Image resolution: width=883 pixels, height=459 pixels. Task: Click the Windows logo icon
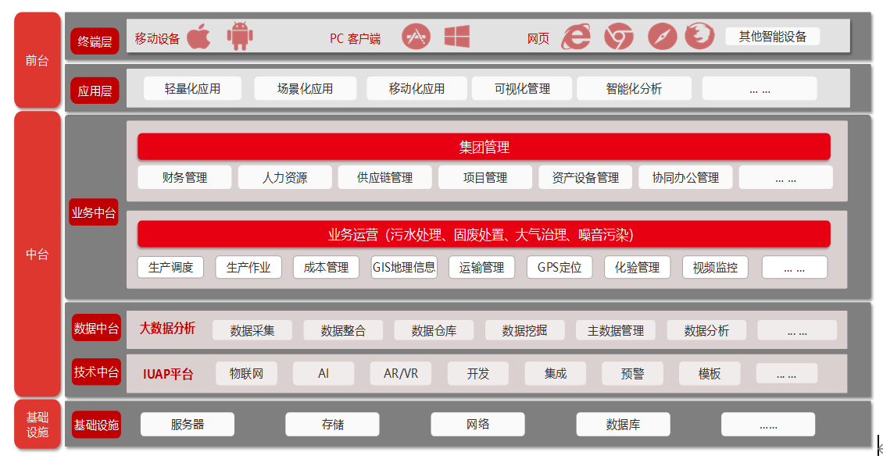point(456,37)
